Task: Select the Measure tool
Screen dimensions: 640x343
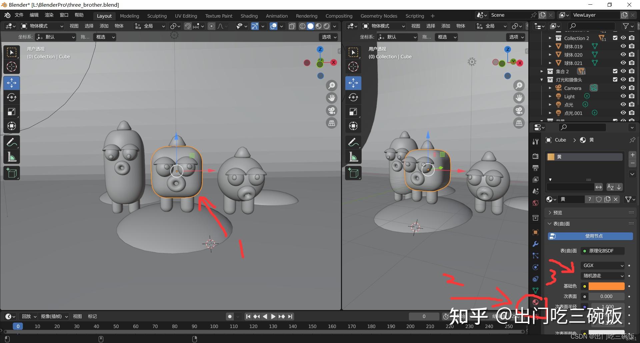Action: point(12,157)
